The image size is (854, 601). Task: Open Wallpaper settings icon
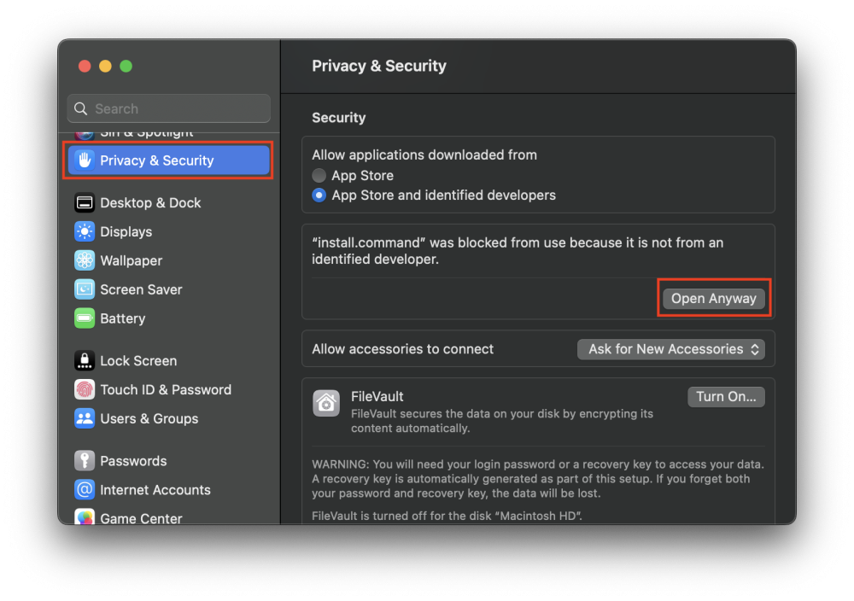point(85,261)
